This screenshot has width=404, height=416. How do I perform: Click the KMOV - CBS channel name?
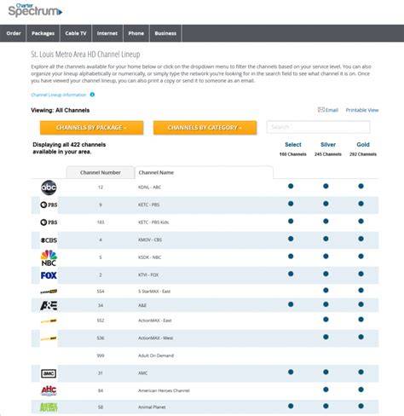coord(150,240)
